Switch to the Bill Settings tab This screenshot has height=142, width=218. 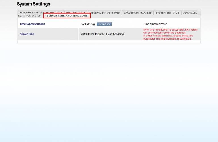(x=76, y=12)
